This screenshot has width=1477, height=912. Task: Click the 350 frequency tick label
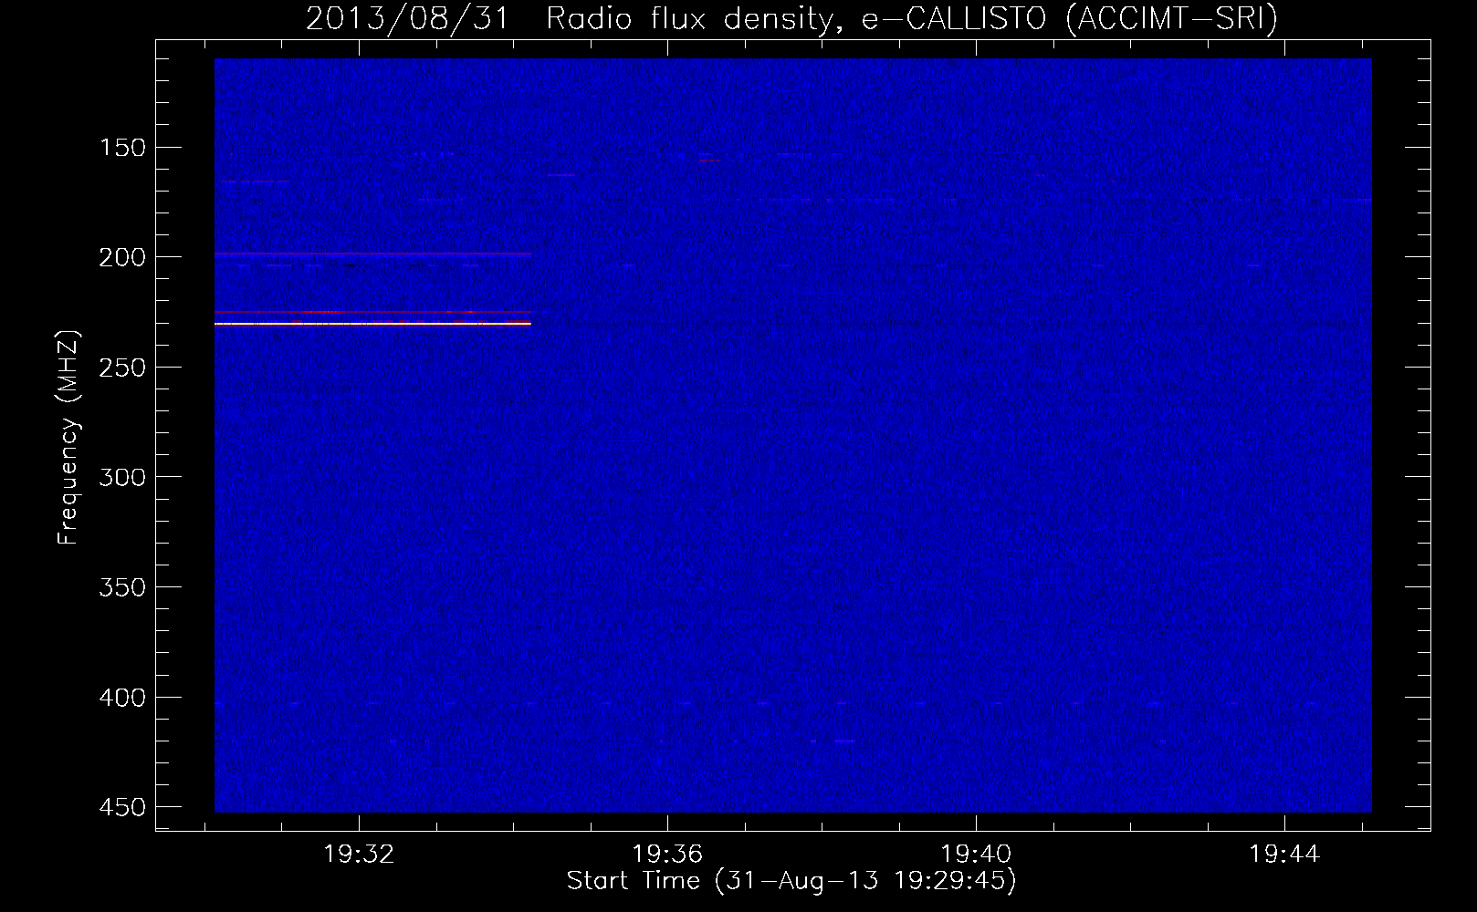(121, 587)
